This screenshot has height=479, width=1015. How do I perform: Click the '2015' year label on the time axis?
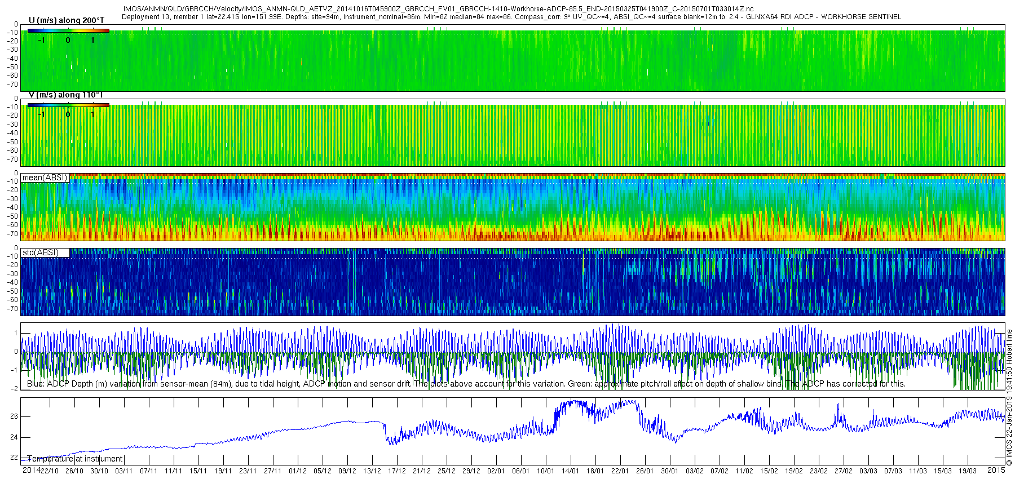pos(996,470)
